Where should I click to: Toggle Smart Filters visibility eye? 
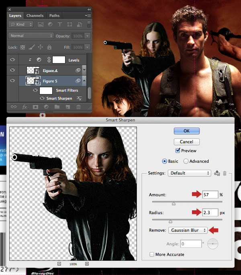(x=35, y=90)
